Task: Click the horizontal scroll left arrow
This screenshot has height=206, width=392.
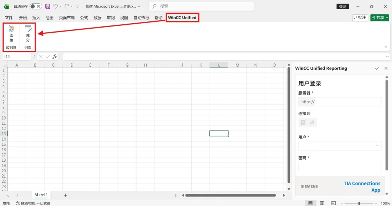Action: (183, 195)
